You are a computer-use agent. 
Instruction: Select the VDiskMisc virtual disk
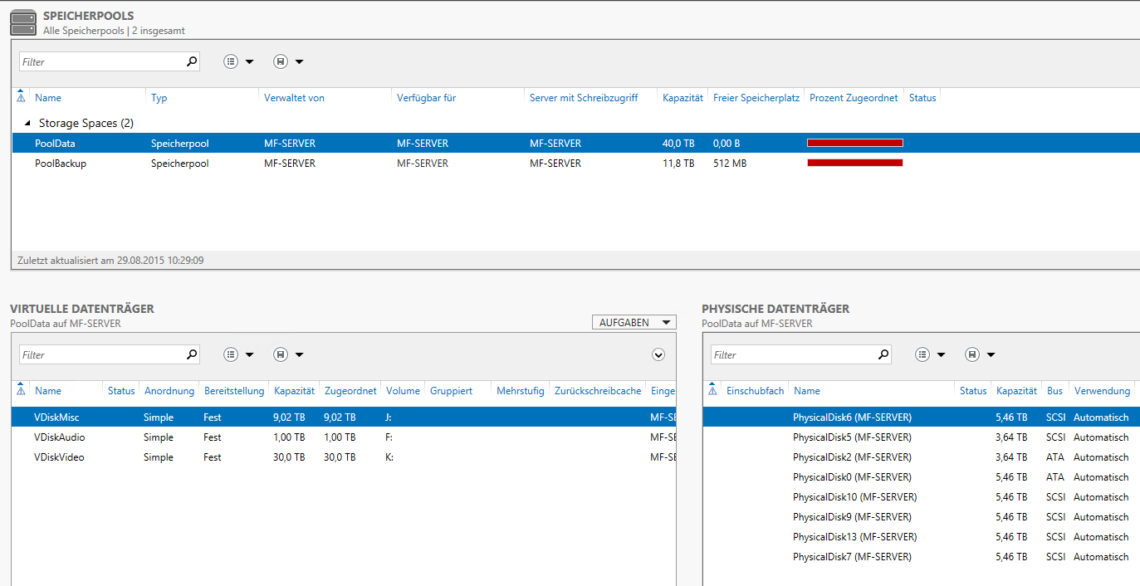click(x=344, y=417)
